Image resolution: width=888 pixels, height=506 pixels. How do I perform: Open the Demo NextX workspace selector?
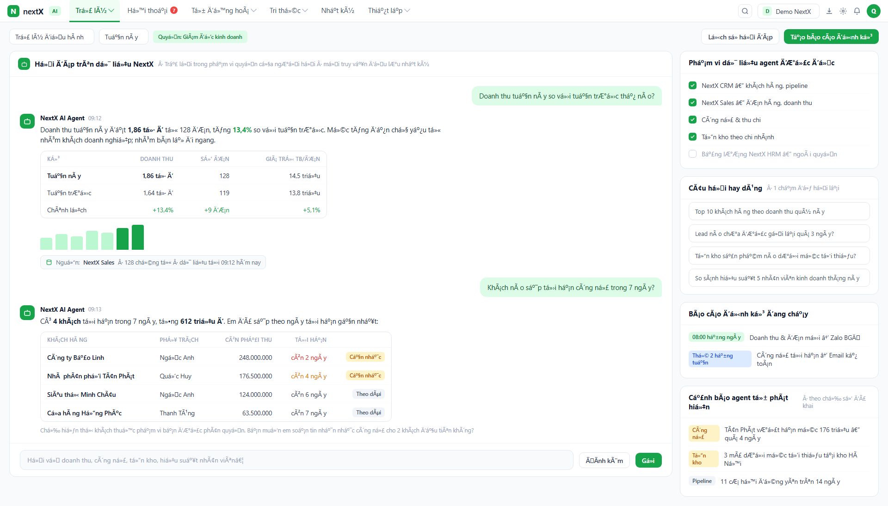(x=788, y=11)
